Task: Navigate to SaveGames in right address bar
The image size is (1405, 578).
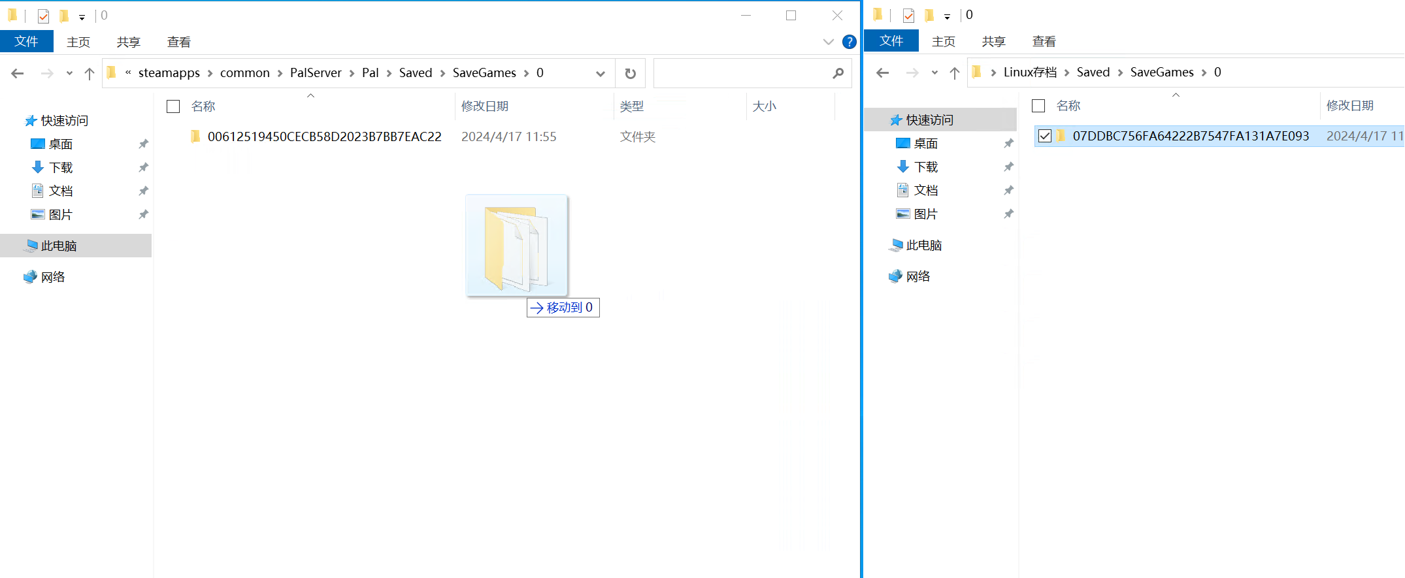Action: pyautogui.click(x=1162, y=72)
